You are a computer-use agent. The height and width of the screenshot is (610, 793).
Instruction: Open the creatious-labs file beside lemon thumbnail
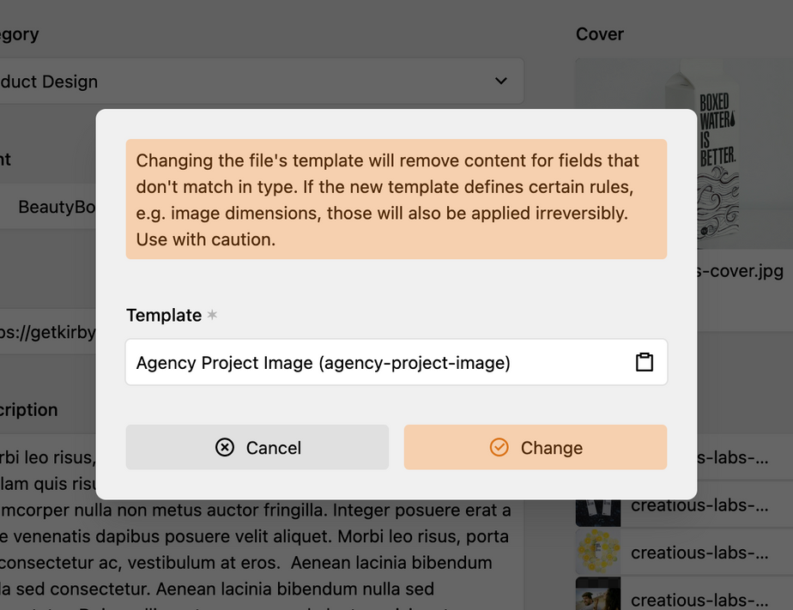point(699,552)
